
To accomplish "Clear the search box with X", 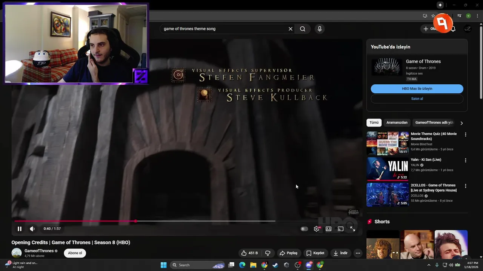I will coord(291,29).
